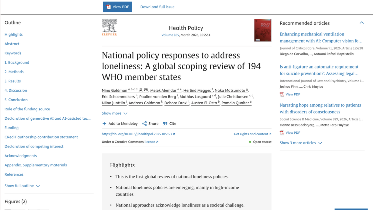This screenshot has height=210, width=373.
Task: Open Declaration of generative AI outline entry
Action: coord(48,118)
